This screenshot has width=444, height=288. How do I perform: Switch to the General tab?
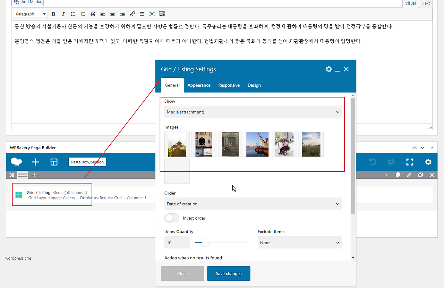point(172,85)
